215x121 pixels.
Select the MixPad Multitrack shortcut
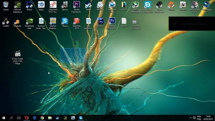point(53,24)
